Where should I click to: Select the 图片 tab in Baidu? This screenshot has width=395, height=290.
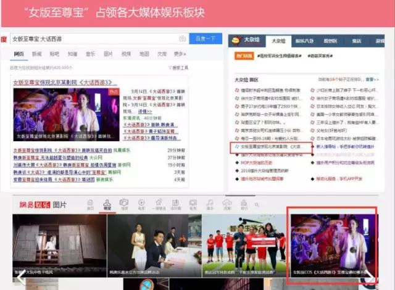[x=109, y=54]
